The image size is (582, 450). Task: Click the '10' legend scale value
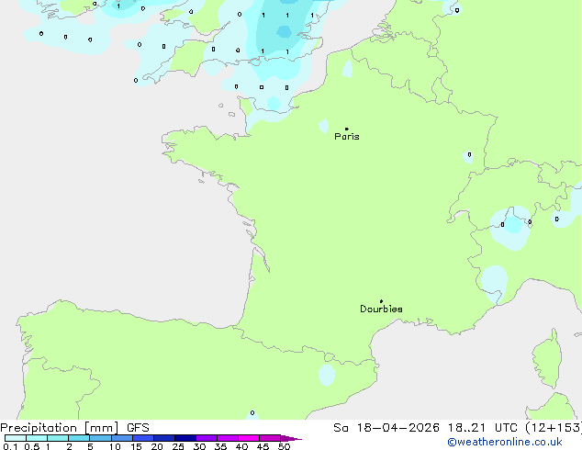(x=115, y=446)
